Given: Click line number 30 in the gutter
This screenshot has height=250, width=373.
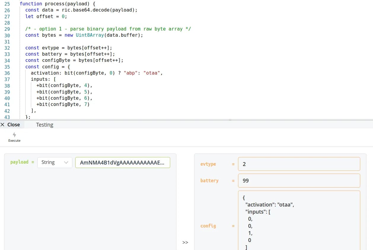Looking at the screenshot, I should (x=7, y=35).
